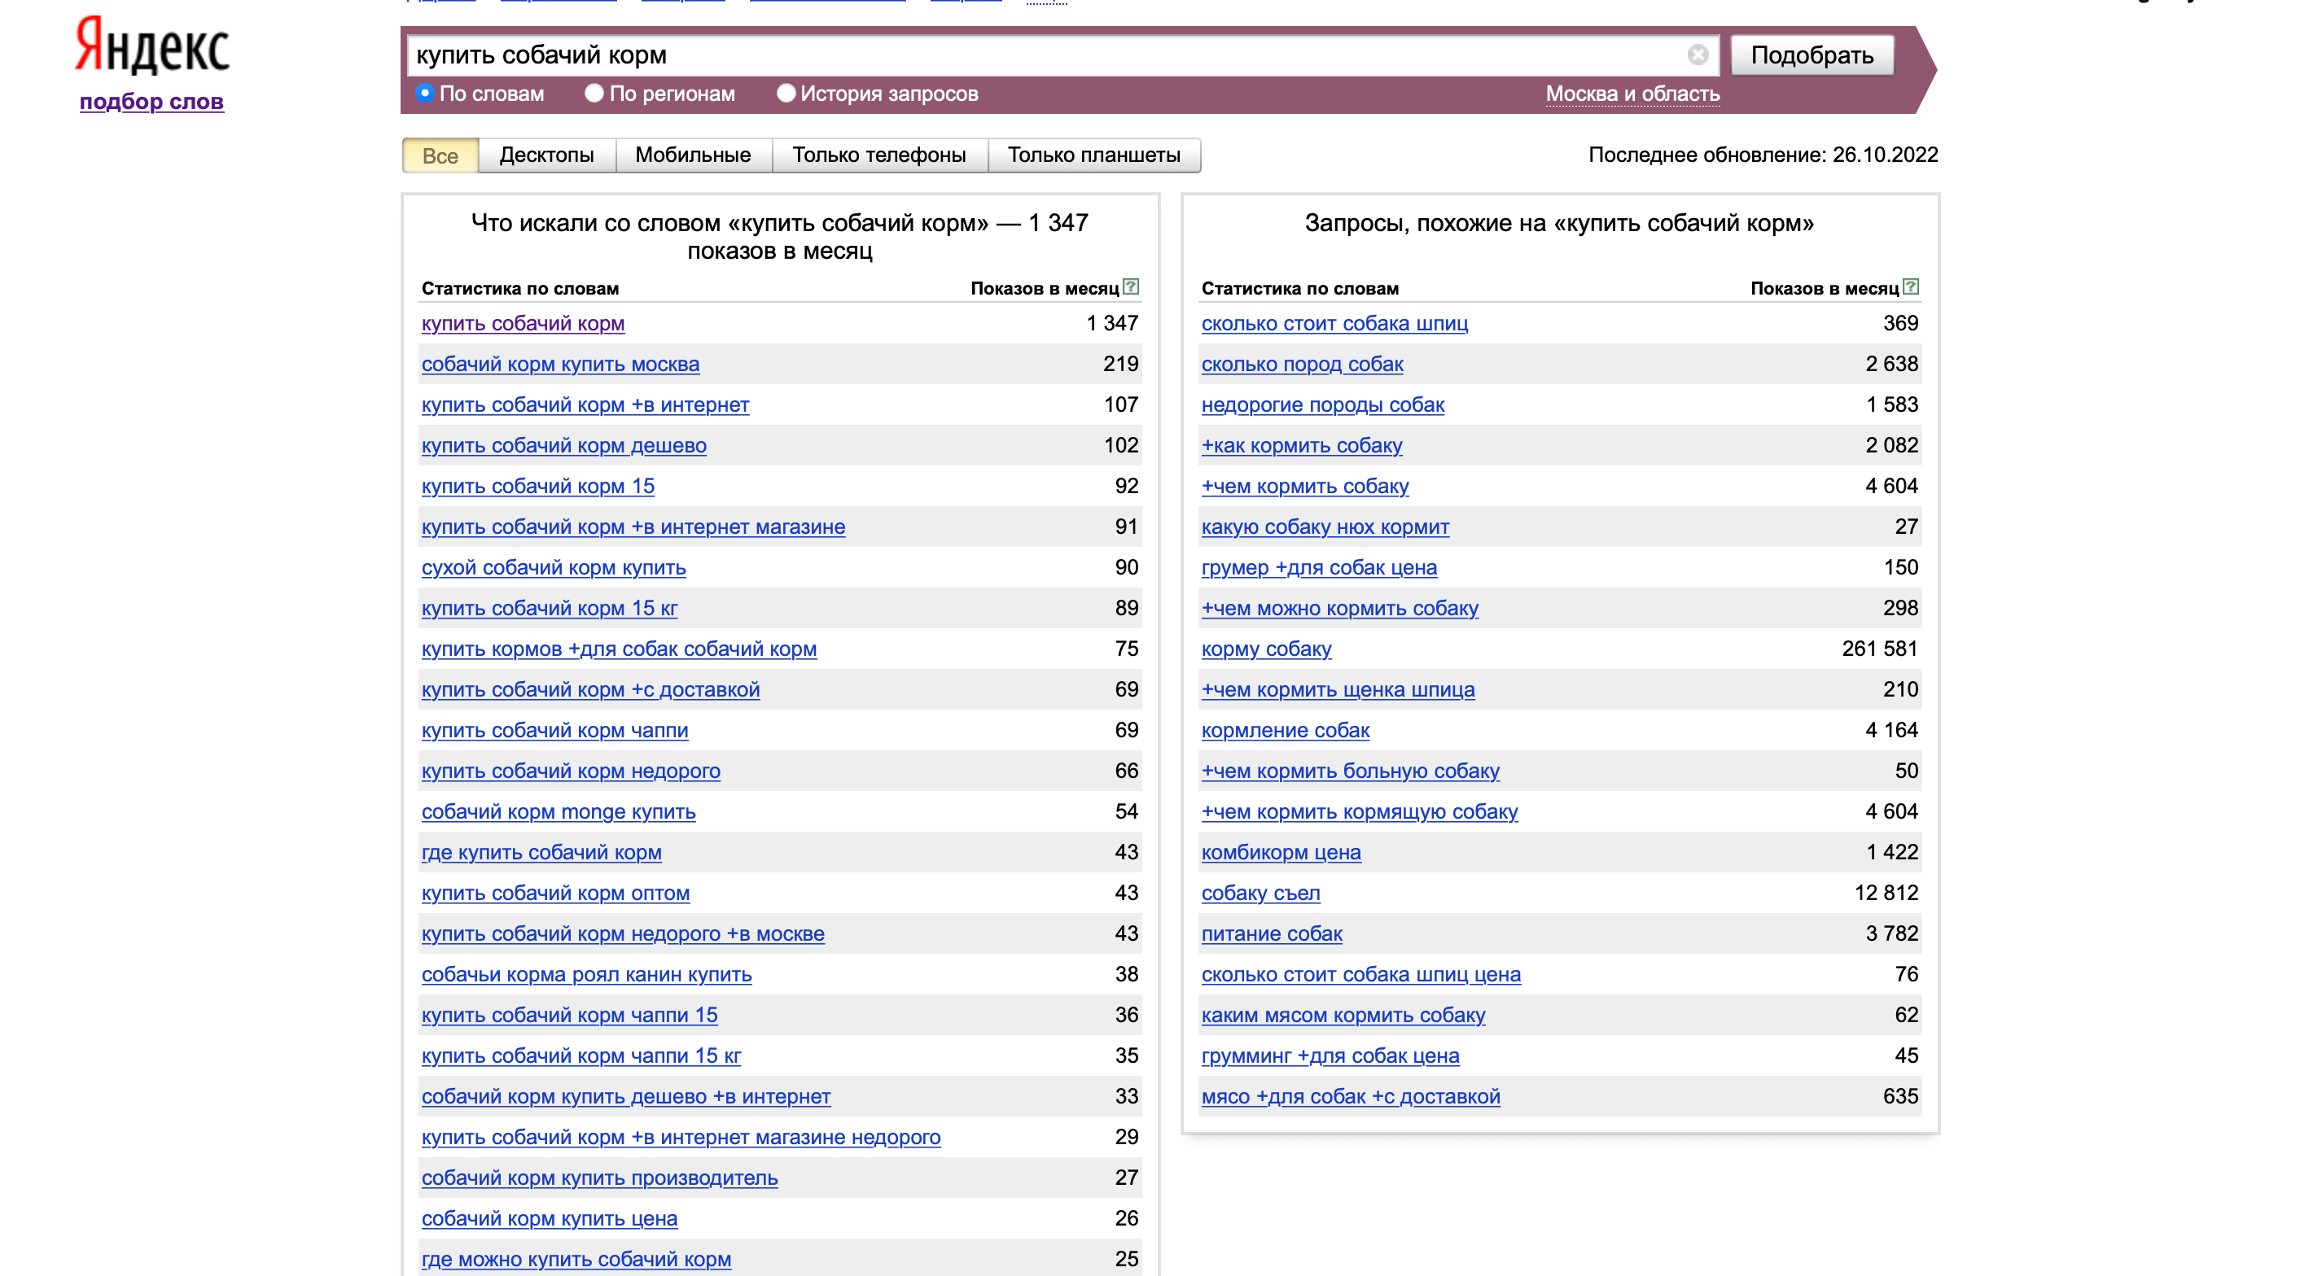Open '+чем кормить собаку' link

[x=1305, y=486]
